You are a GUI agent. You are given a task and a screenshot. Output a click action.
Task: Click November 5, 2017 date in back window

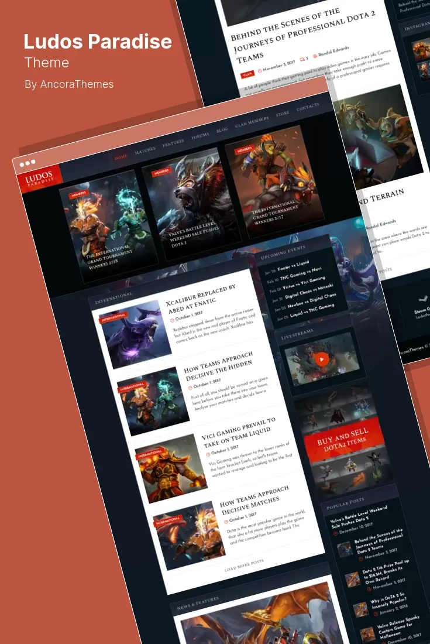[x=279, y=65]
